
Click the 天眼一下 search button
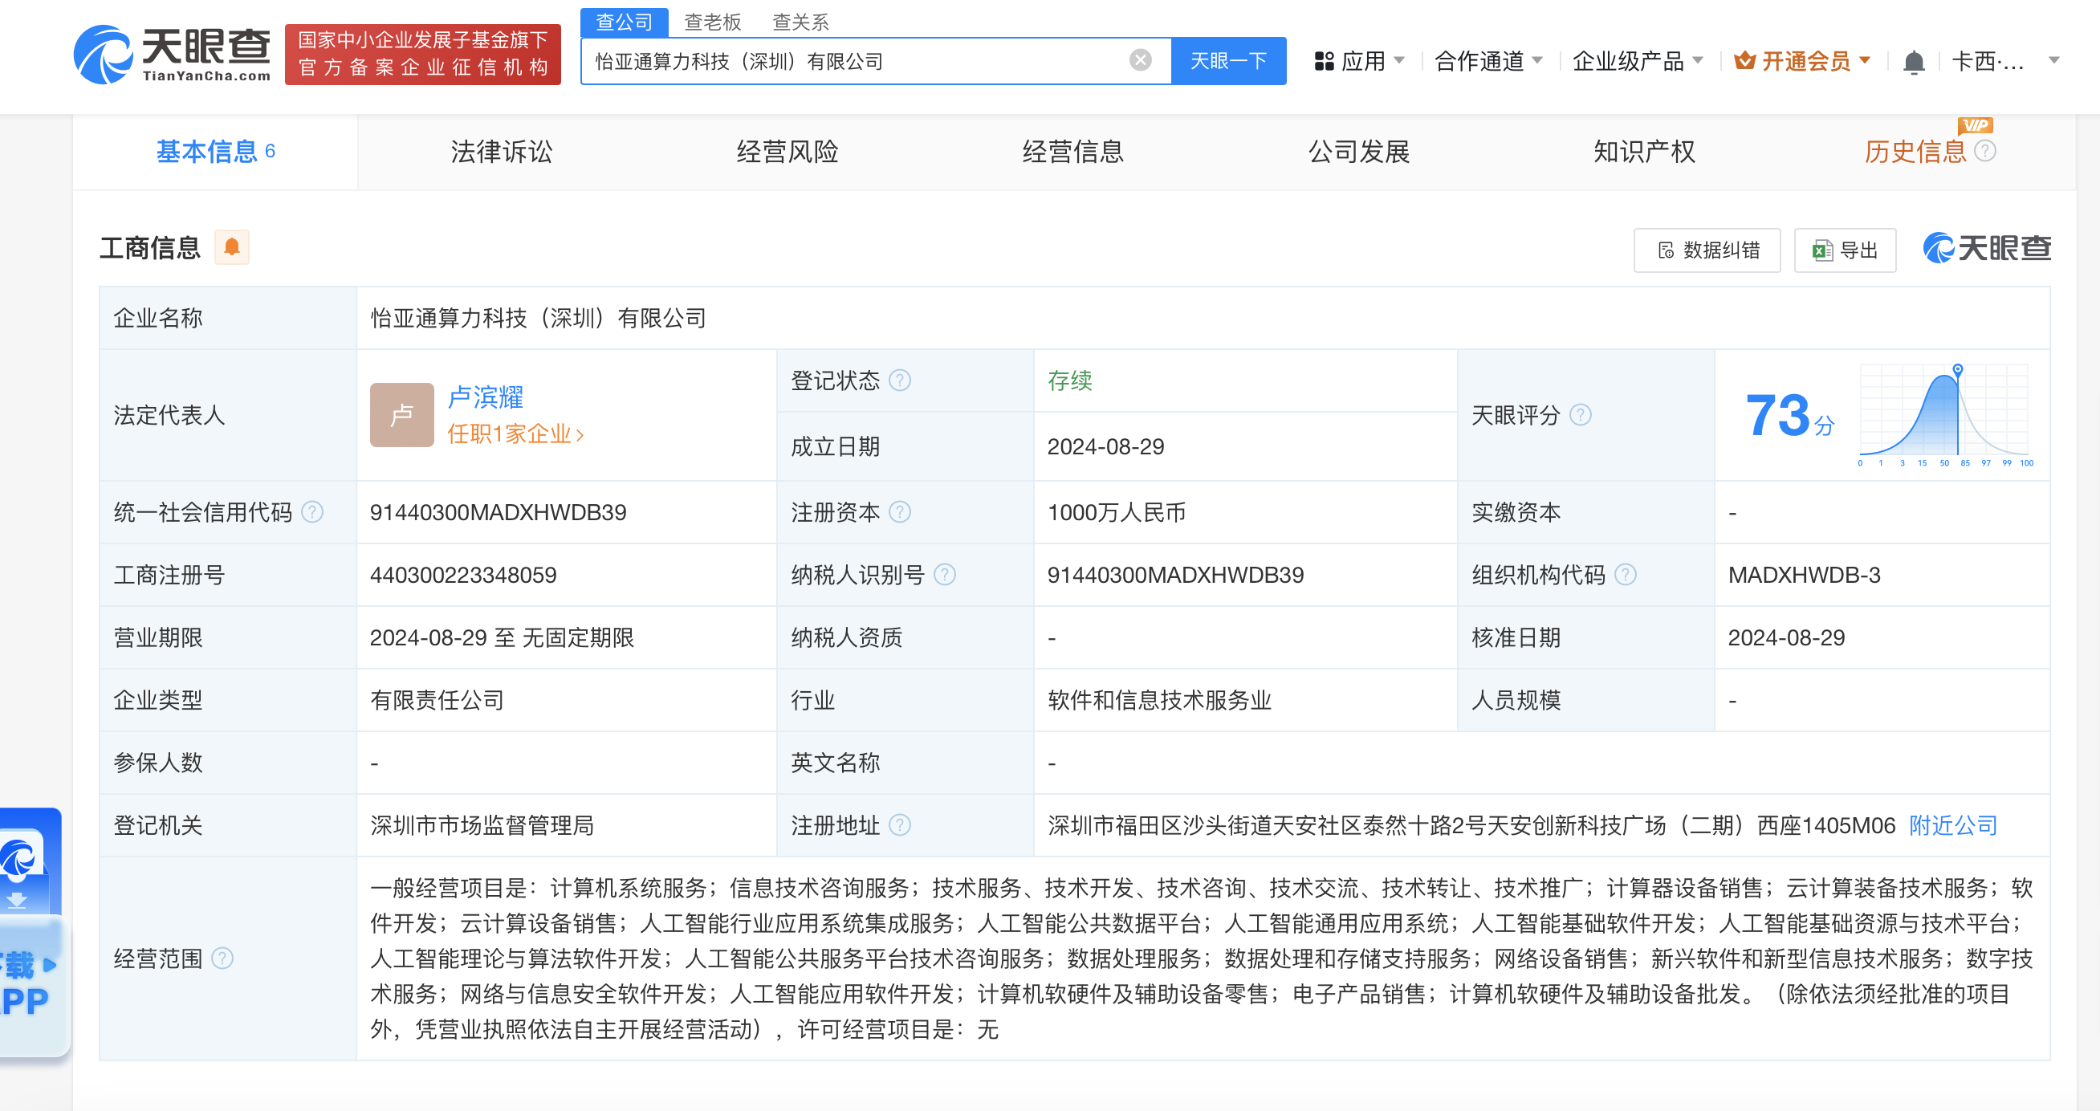click(x=1228, y=60)
